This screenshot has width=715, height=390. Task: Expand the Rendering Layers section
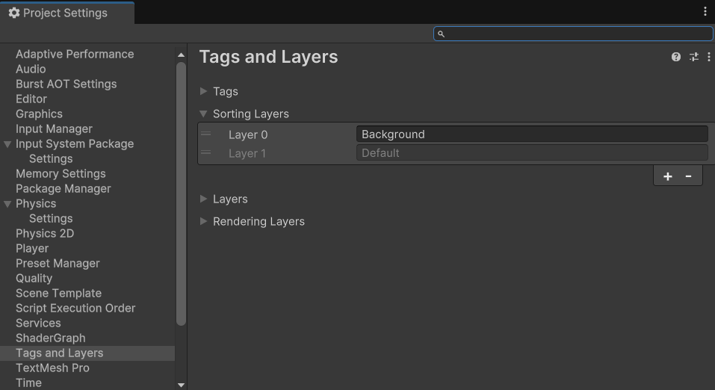pos(203,221)
